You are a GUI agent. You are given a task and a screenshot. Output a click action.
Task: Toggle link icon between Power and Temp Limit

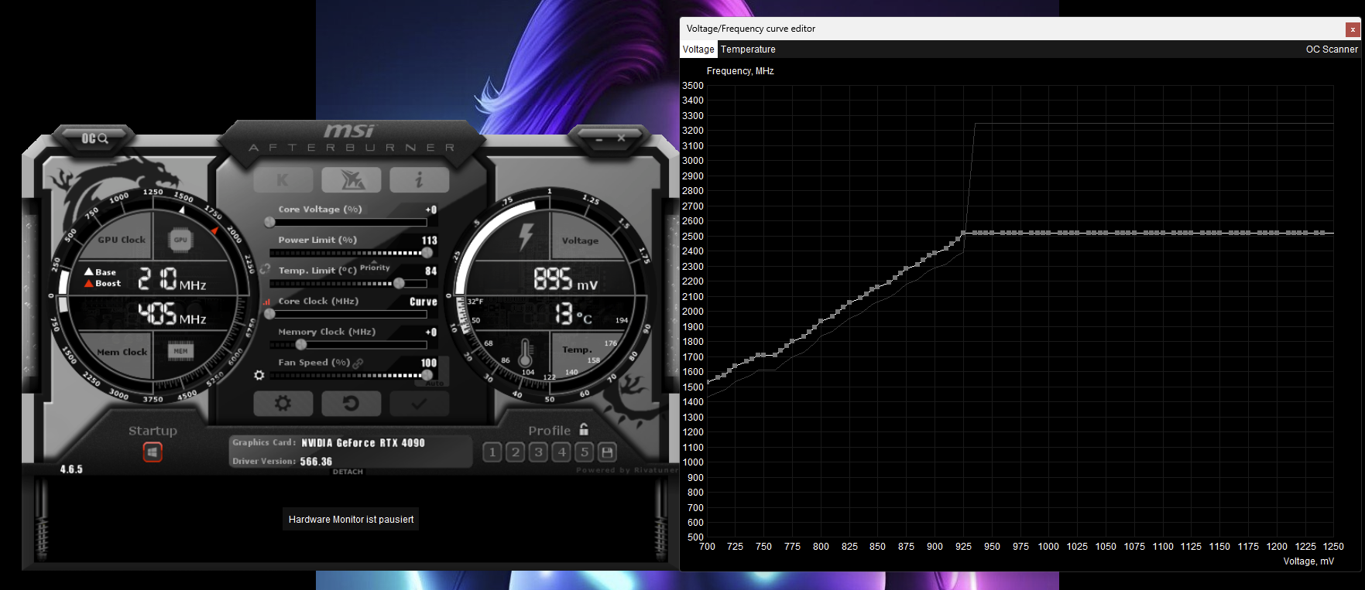pyautogui.click(x=266, y=269)
